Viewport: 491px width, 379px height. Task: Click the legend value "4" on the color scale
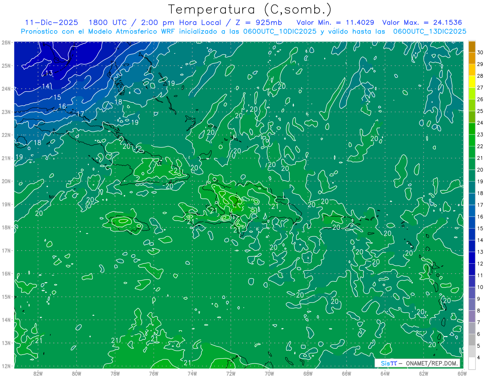[479, 357]
